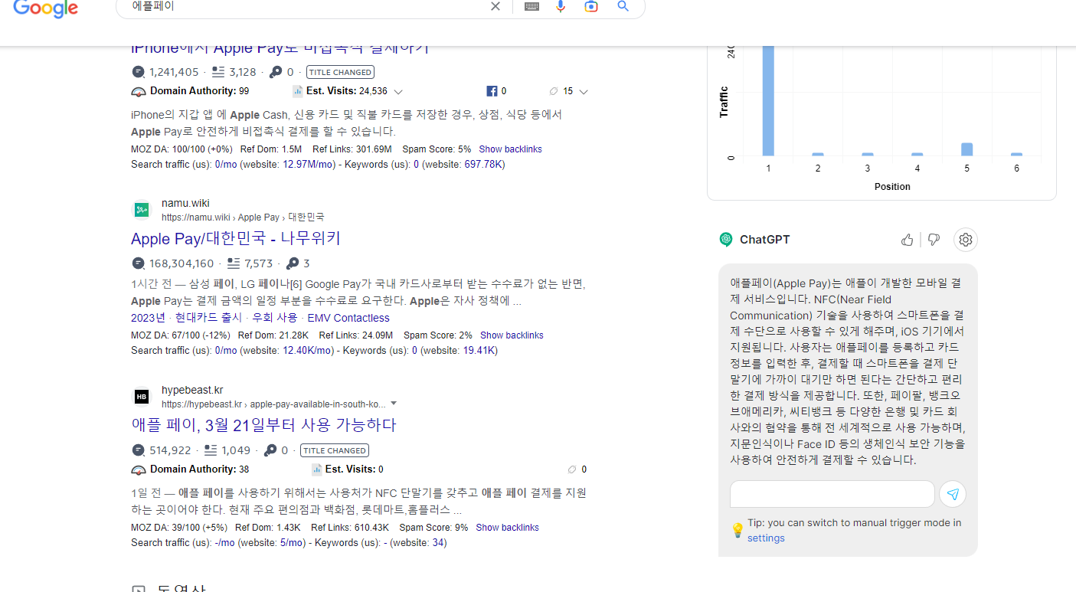Click Domain Authority gauge icon for 99
The height and width of the screenshot is (592, 1076).
pos(139,92)
